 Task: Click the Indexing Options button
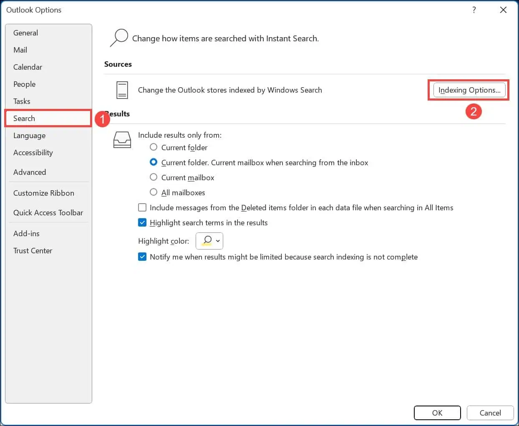(x=469, y=90)
